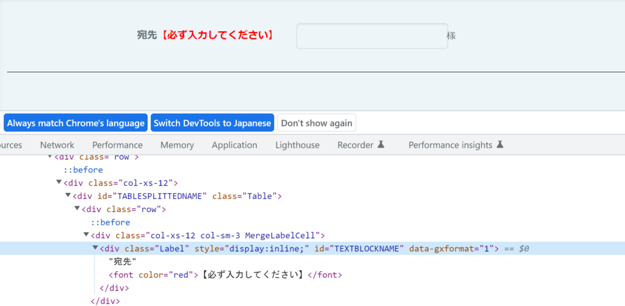Viewport: 625px width, 306px height.
Task: Open the Network tab
Action: [x=57, y=145]
